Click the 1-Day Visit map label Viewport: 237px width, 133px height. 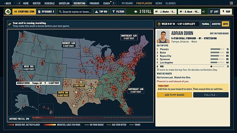pos(79,86)
